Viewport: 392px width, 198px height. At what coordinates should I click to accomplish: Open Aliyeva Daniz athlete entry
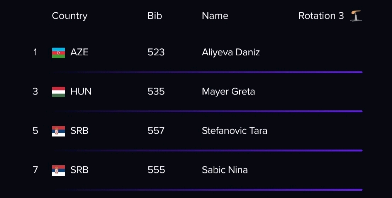point(231,53)
